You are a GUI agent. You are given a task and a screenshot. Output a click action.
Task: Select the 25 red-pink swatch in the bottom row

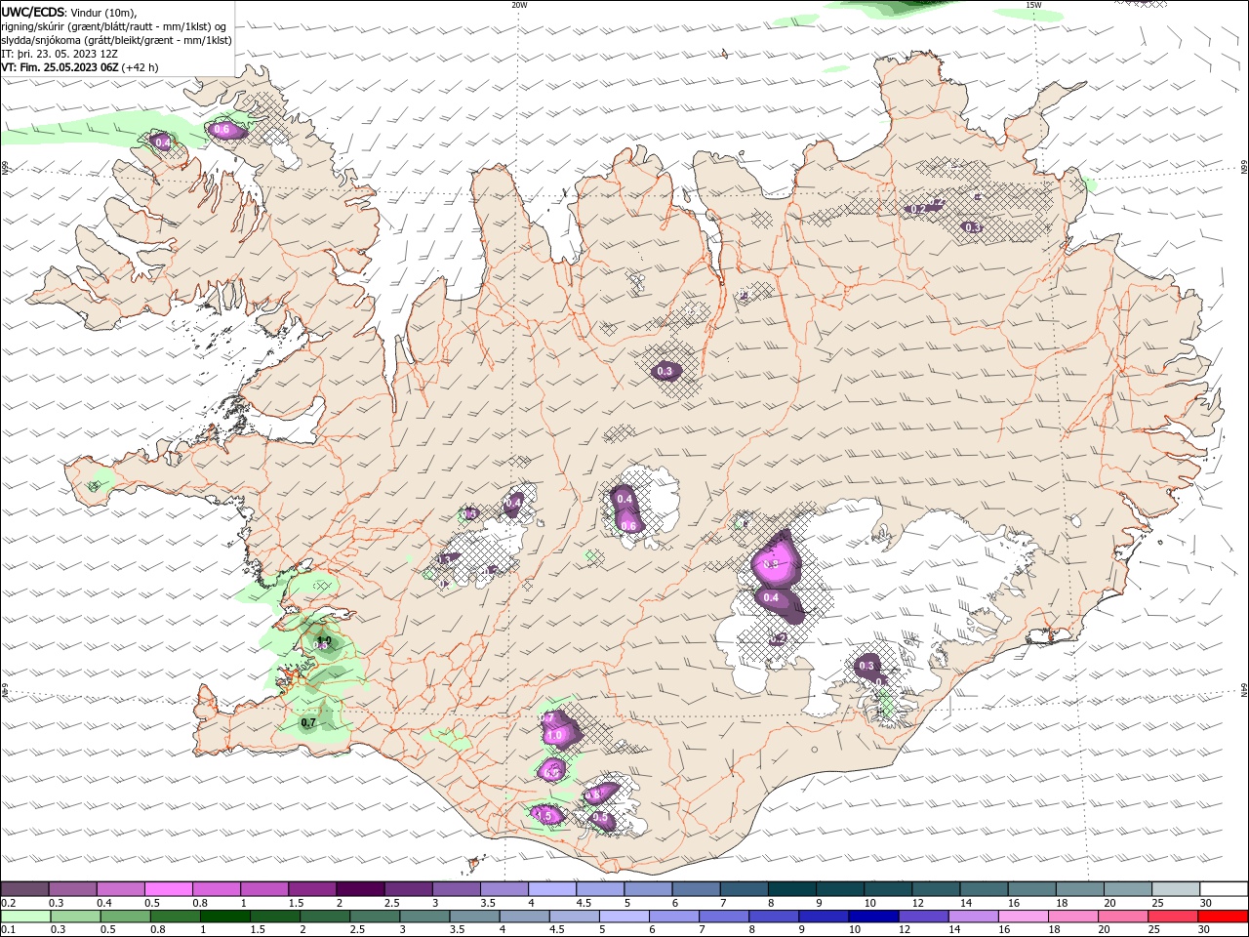[x=1173, y=917]
